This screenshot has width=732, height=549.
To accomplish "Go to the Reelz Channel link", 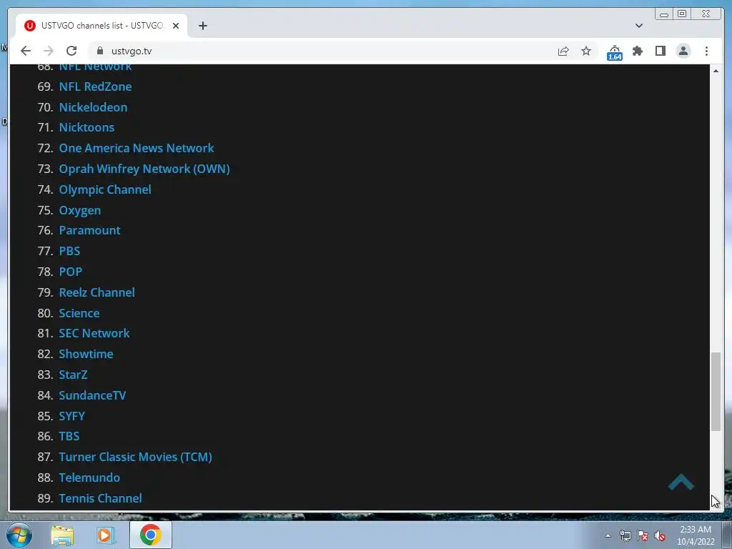I will [97, 292].
